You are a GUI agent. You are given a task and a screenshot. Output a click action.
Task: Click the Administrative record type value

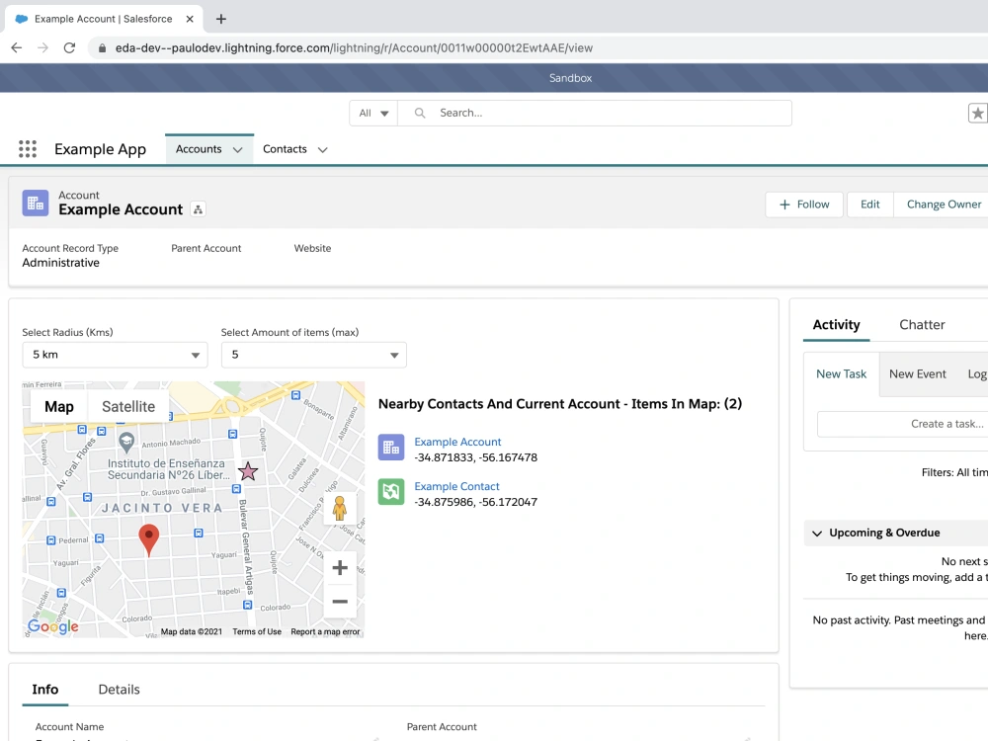60,263
